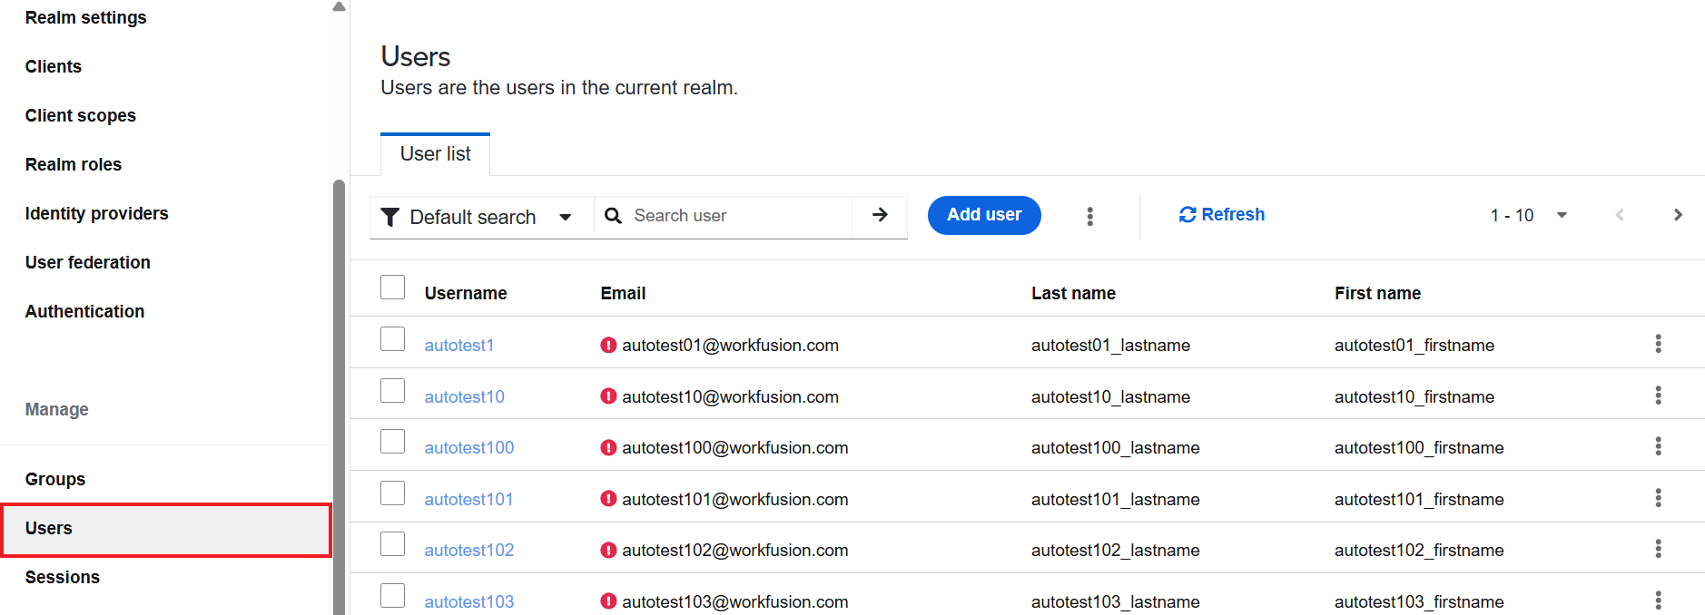Click the autotest01_lastname cell
Viewport: 1705px width, 615px height.
point(1110,345)
